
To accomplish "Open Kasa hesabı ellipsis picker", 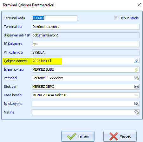I will (x=136, y=95).
